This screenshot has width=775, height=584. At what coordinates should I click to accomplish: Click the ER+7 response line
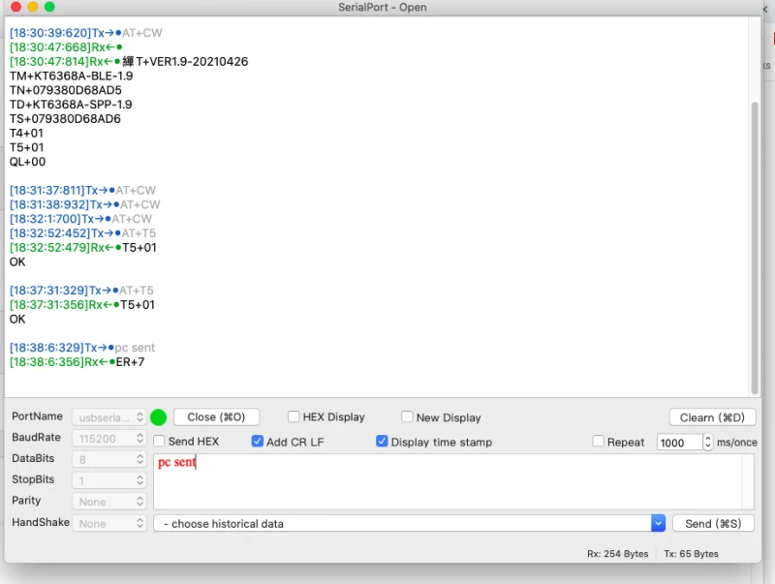point(77,361)
